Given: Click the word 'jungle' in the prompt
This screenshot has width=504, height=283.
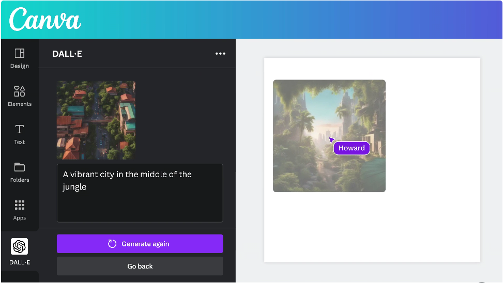Looking at the screenshot, I should click(74, 187).
